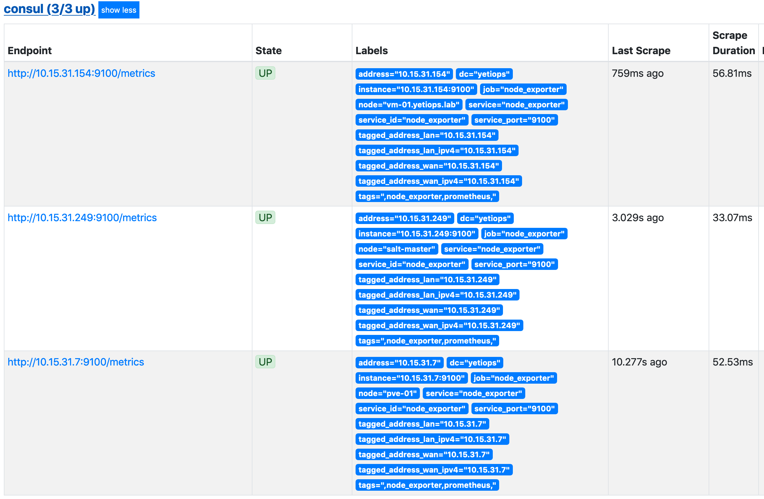
Task: Click the instance="10.15.31.249:9100" label
Action: click(x=416, y=234)
